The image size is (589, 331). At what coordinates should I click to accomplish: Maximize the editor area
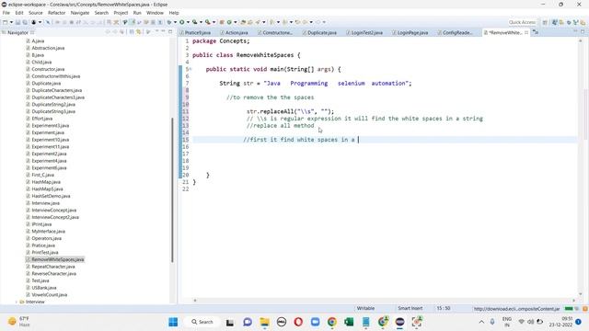(583, 32)
